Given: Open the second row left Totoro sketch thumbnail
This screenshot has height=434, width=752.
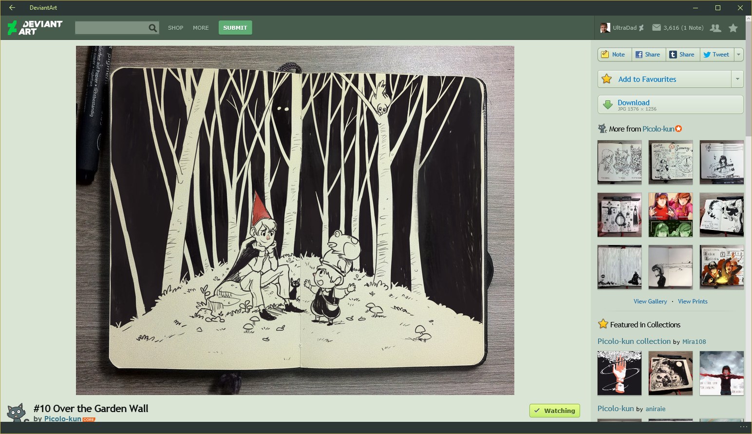Looking at the screenshot, I should [620, 215].
